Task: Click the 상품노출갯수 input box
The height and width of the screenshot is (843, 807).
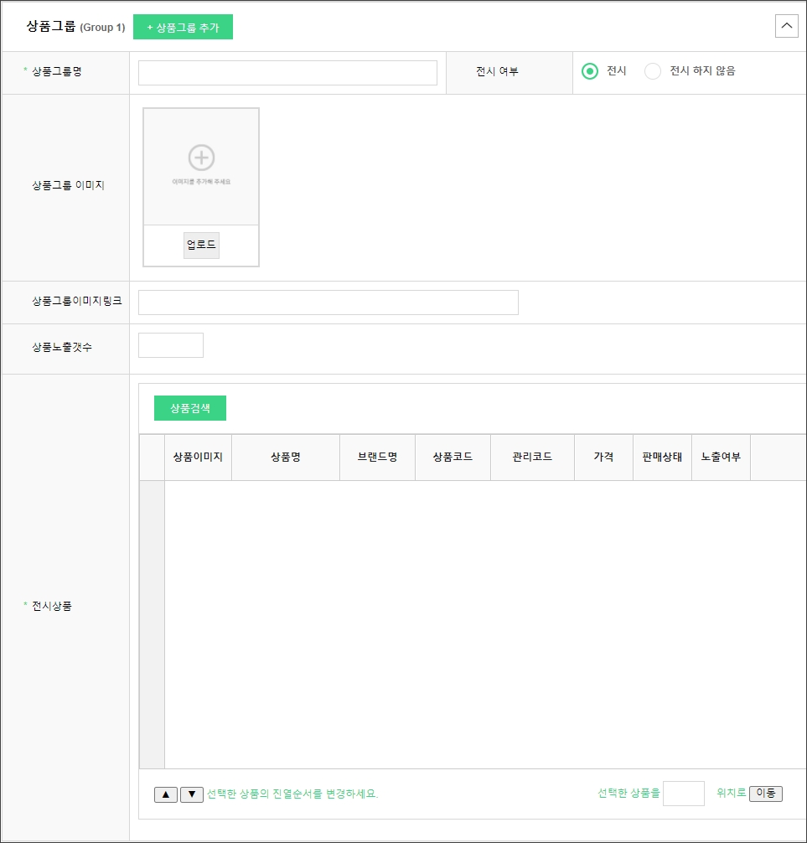Action: pyautogui.click(x=171, y=345)
